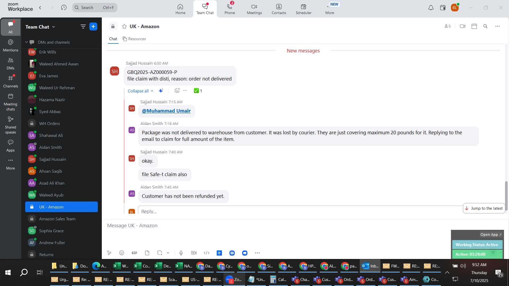Star the UK - Amazon channel
The height and width of the screenshot is (286, 509).
pos(124,26)
